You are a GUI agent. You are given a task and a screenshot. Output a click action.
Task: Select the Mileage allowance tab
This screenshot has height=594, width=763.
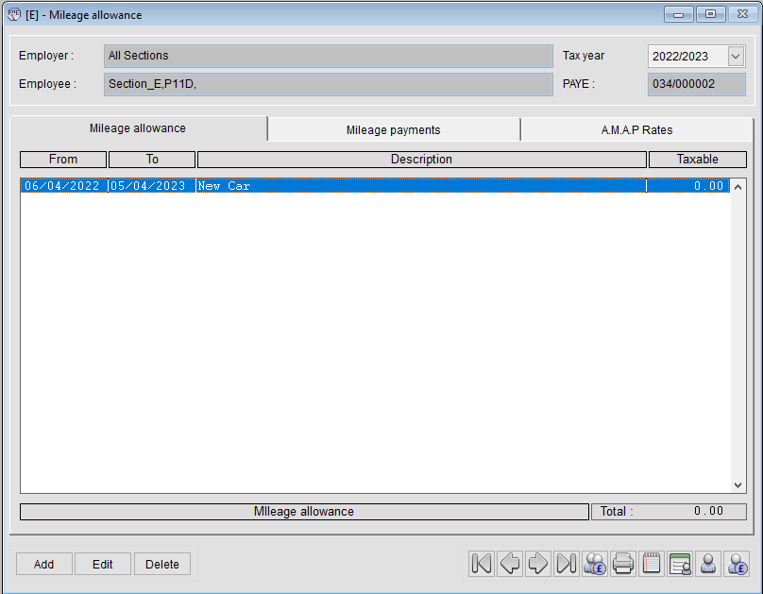pos(138,127)
